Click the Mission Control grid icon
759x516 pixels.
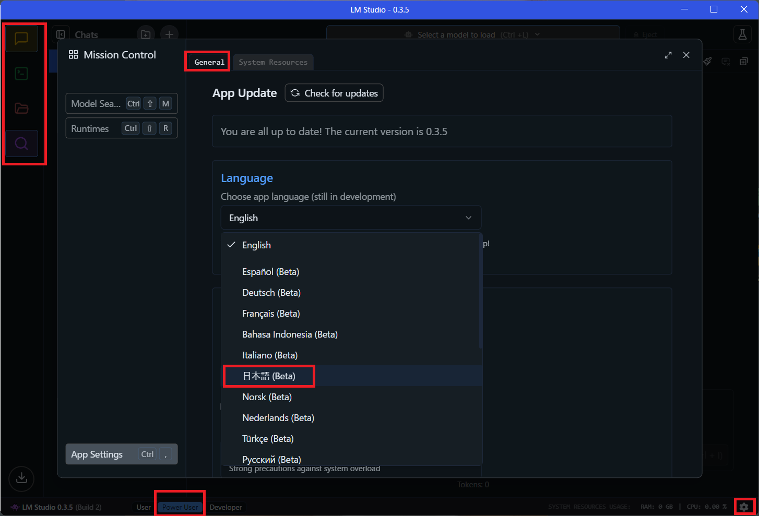[74, 55]
